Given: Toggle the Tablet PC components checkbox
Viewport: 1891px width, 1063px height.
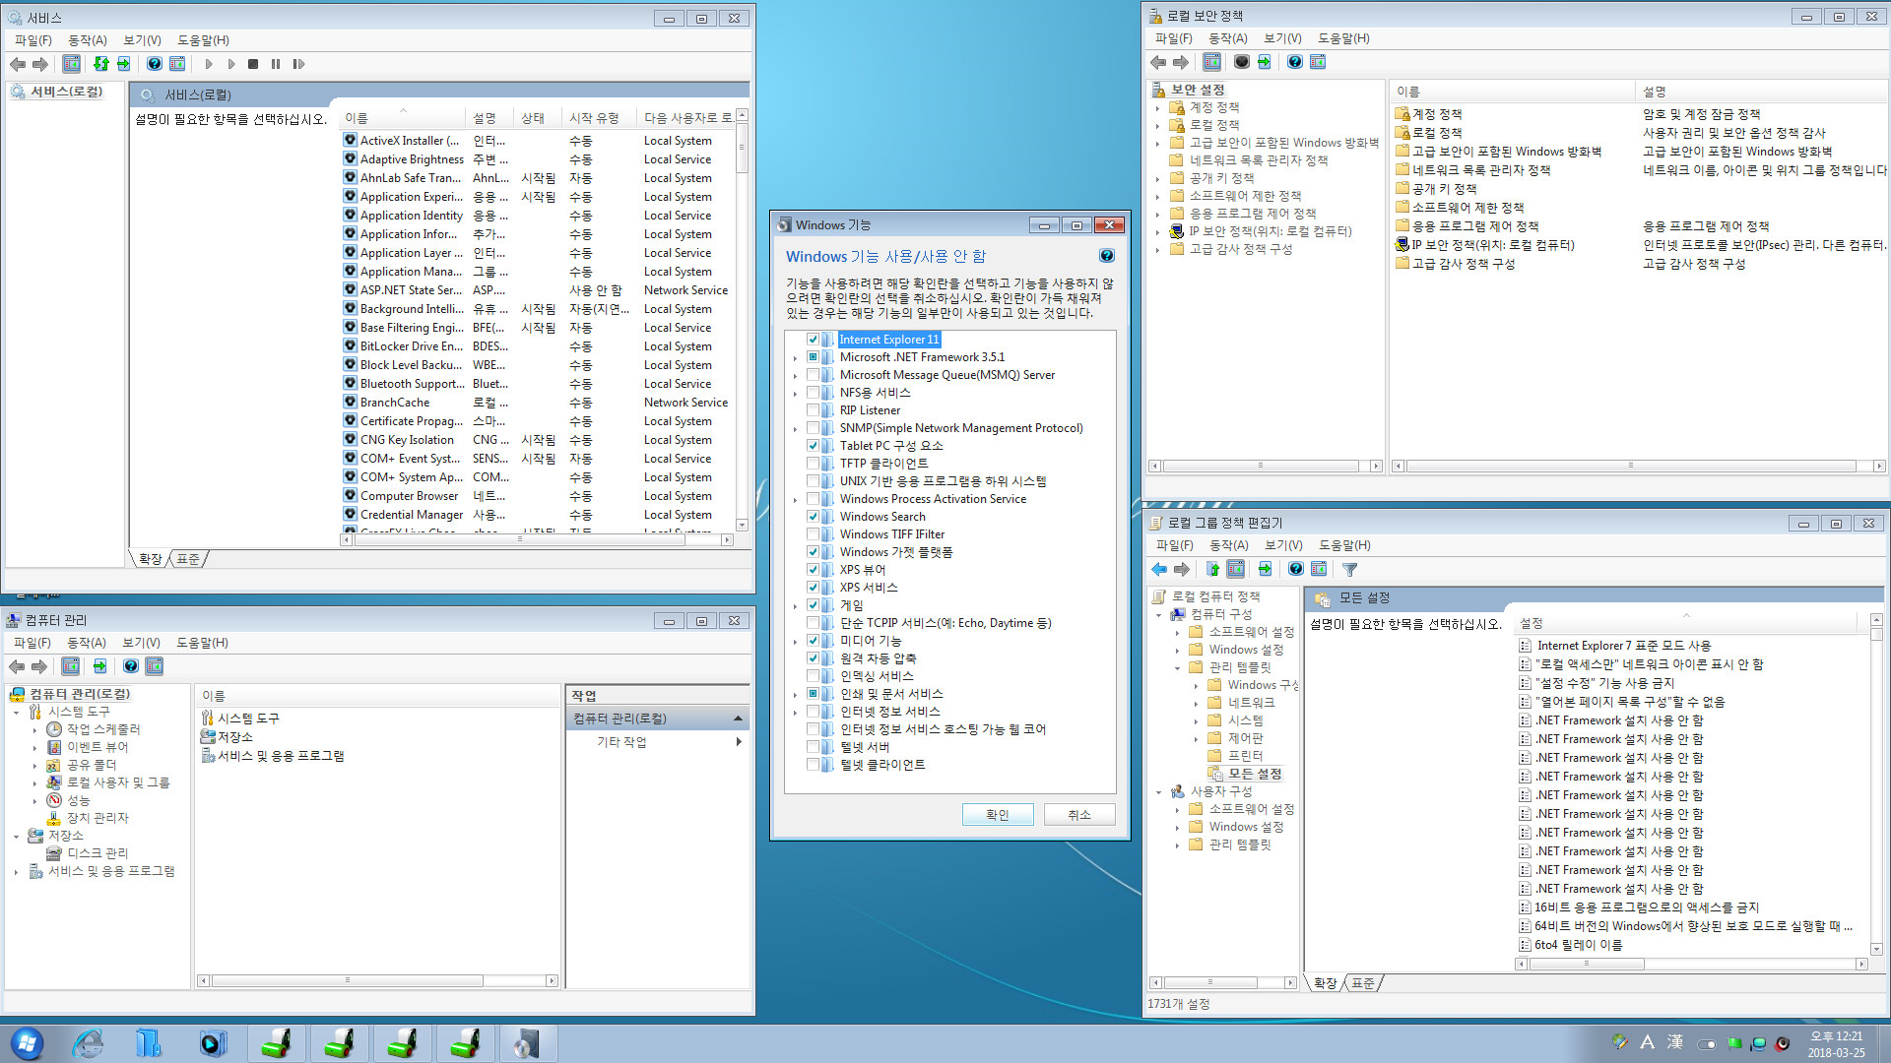Looking at the screenshot, I should 814,446.
